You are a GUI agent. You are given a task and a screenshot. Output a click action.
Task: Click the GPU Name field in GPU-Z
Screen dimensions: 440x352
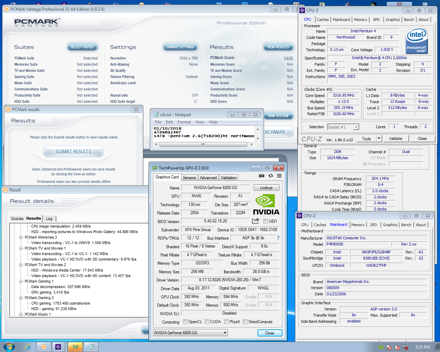point(216,188)
